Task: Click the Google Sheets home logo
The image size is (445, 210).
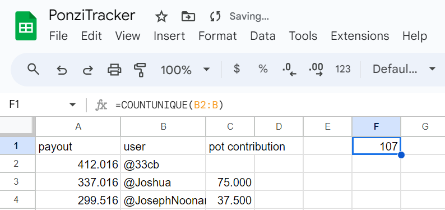Action: pos(26,26)
